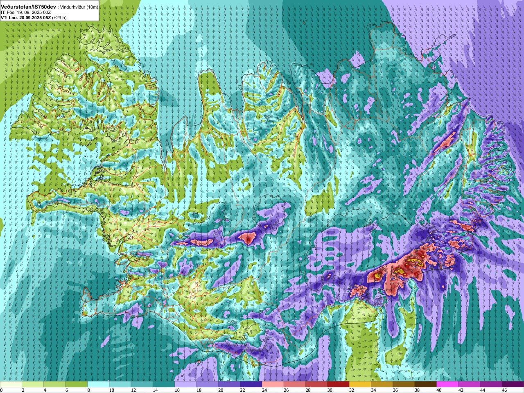Image resolution: width=524 pixels, height=393 pixels.
Task: Click the legend scale number 32
Action: (352, 391)
